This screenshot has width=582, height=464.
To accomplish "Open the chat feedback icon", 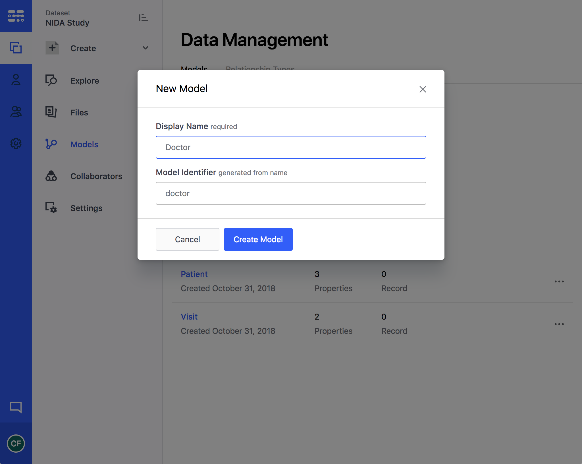I will pos(16,407).
